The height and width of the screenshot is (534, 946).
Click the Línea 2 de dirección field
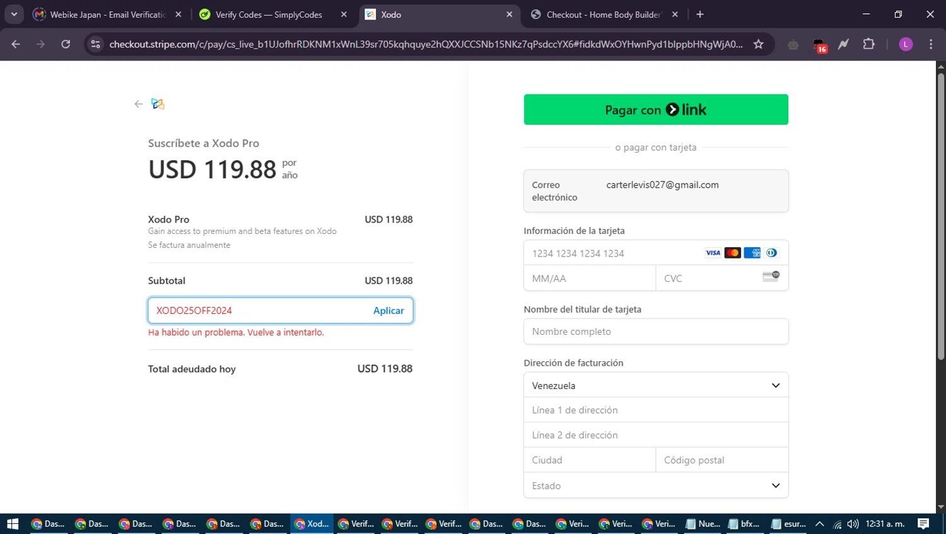(x=656, y=435)
